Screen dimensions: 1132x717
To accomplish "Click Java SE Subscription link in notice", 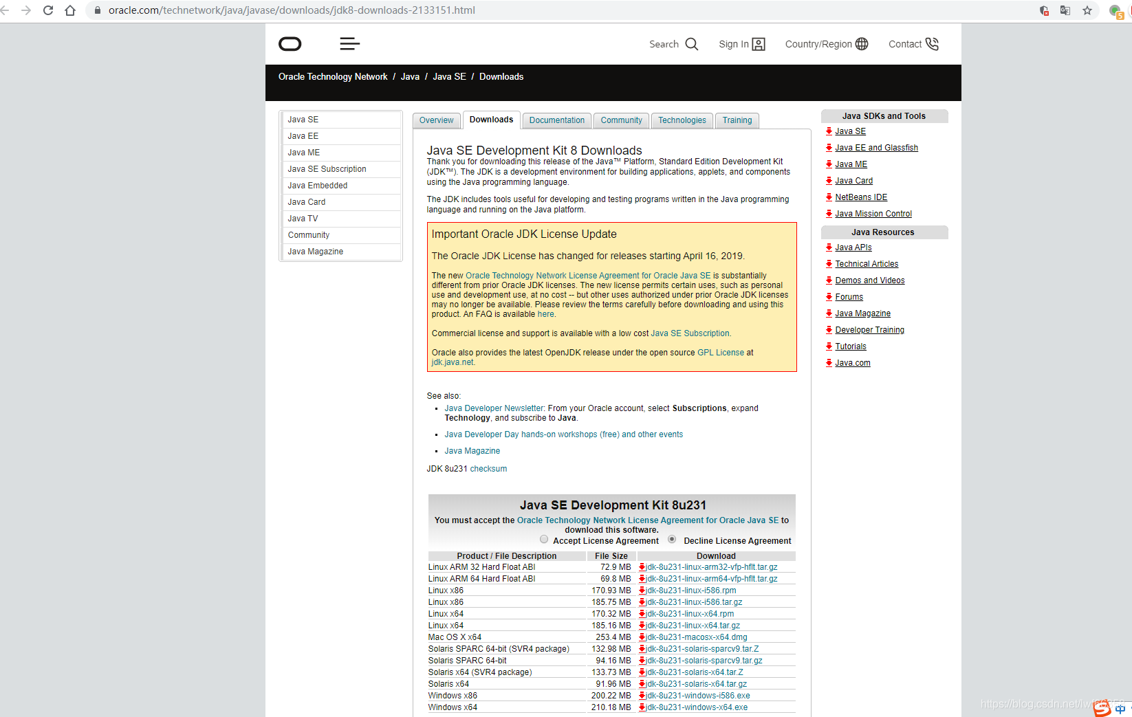I will pos(690,333).
